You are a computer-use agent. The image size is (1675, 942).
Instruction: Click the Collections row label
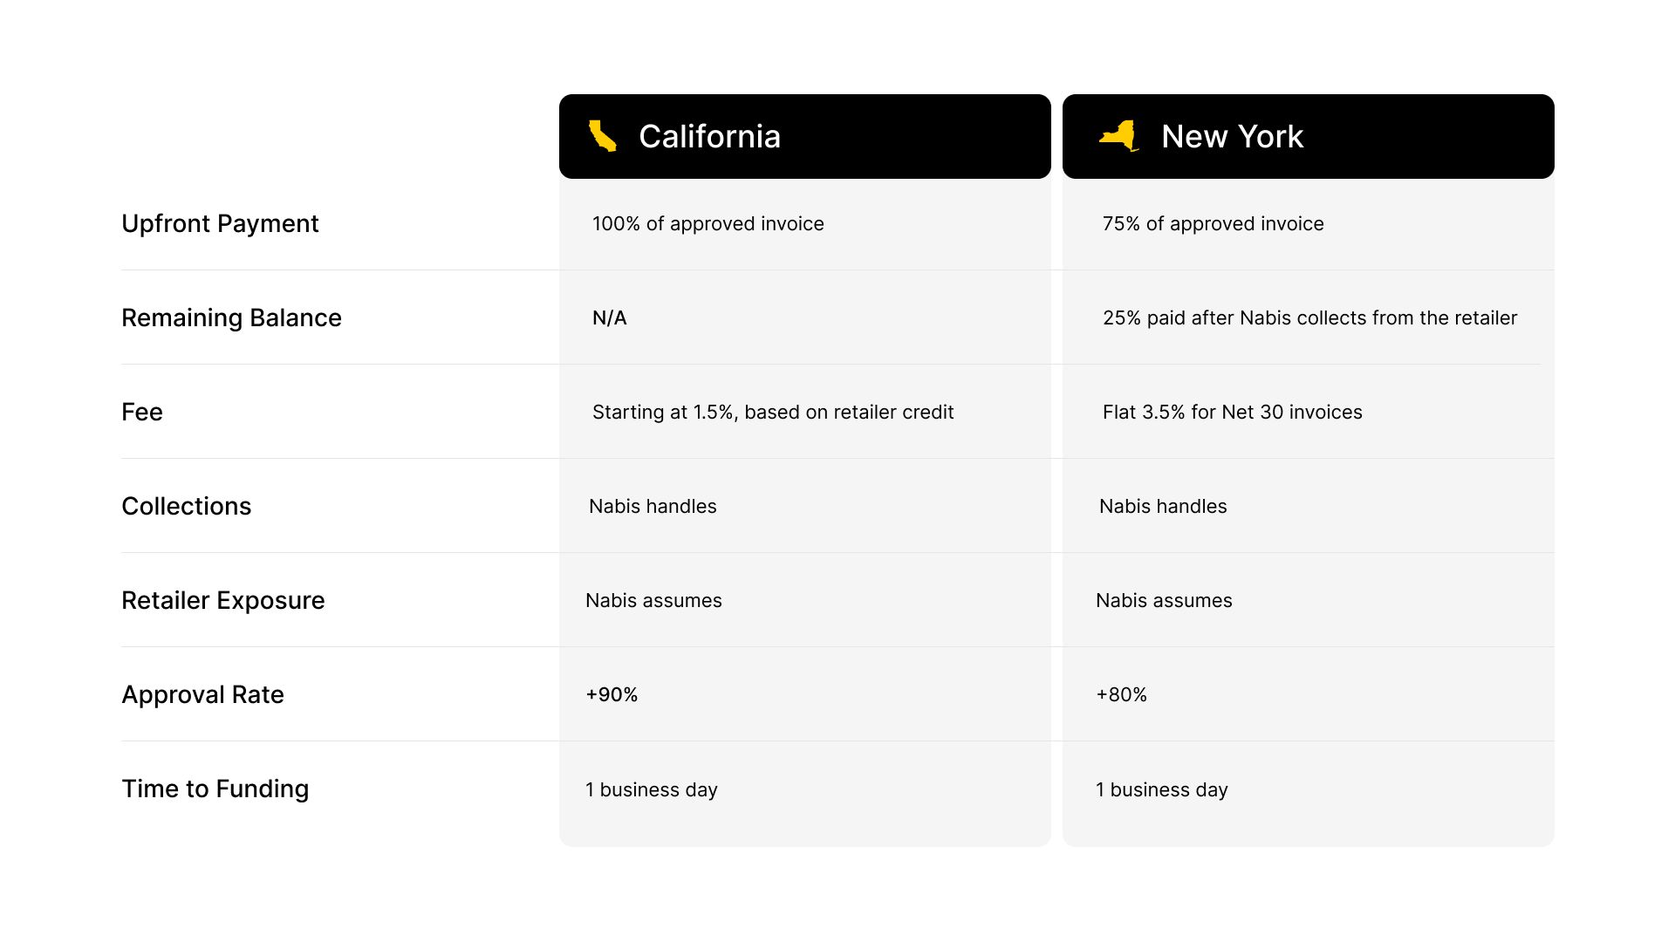[x=186, y=506]
